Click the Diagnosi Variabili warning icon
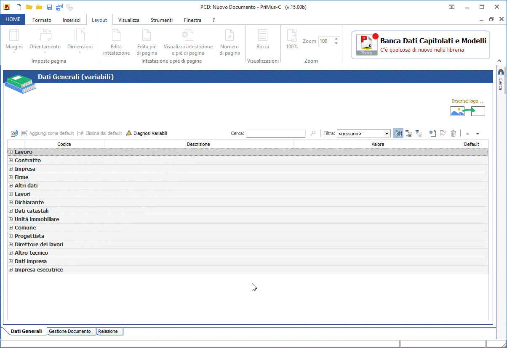Screen dimensions: 507x348 coord(129,133)
